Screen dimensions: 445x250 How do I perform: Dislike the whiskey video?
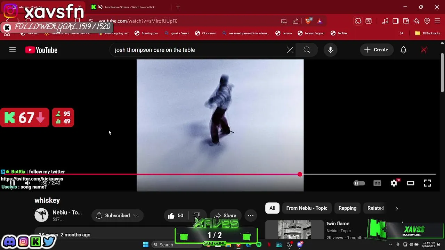pyautogui.click(x=197, y=216)
